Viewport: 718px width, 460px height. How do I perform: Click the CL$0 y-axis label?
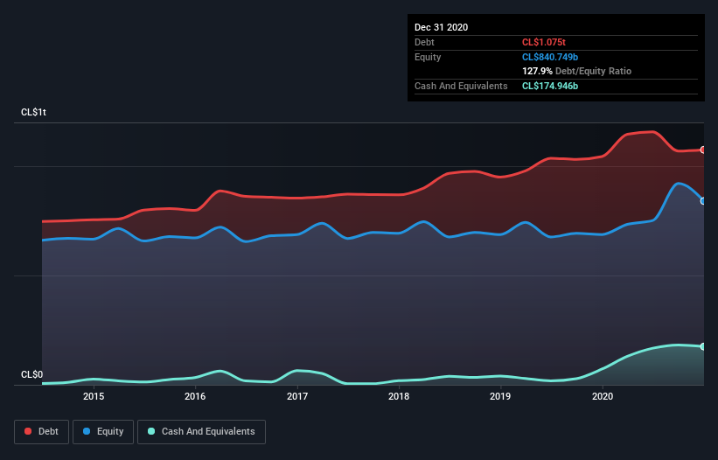32,374
